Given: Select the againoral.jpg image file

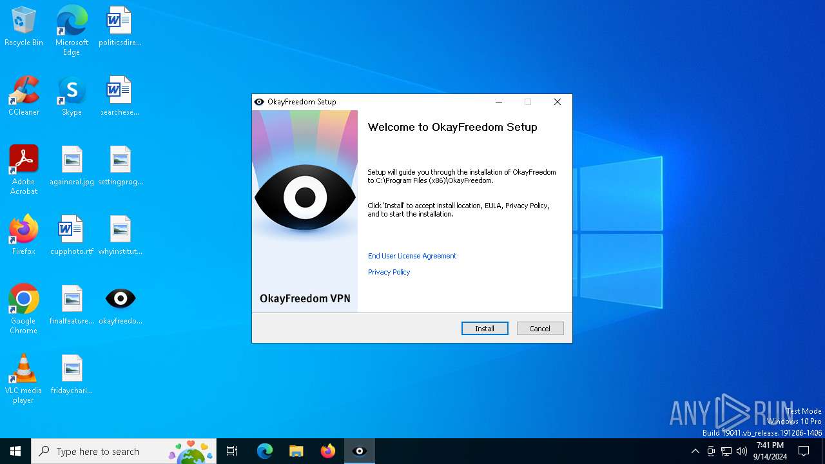Looking at the screenshot, I should 72,166.
